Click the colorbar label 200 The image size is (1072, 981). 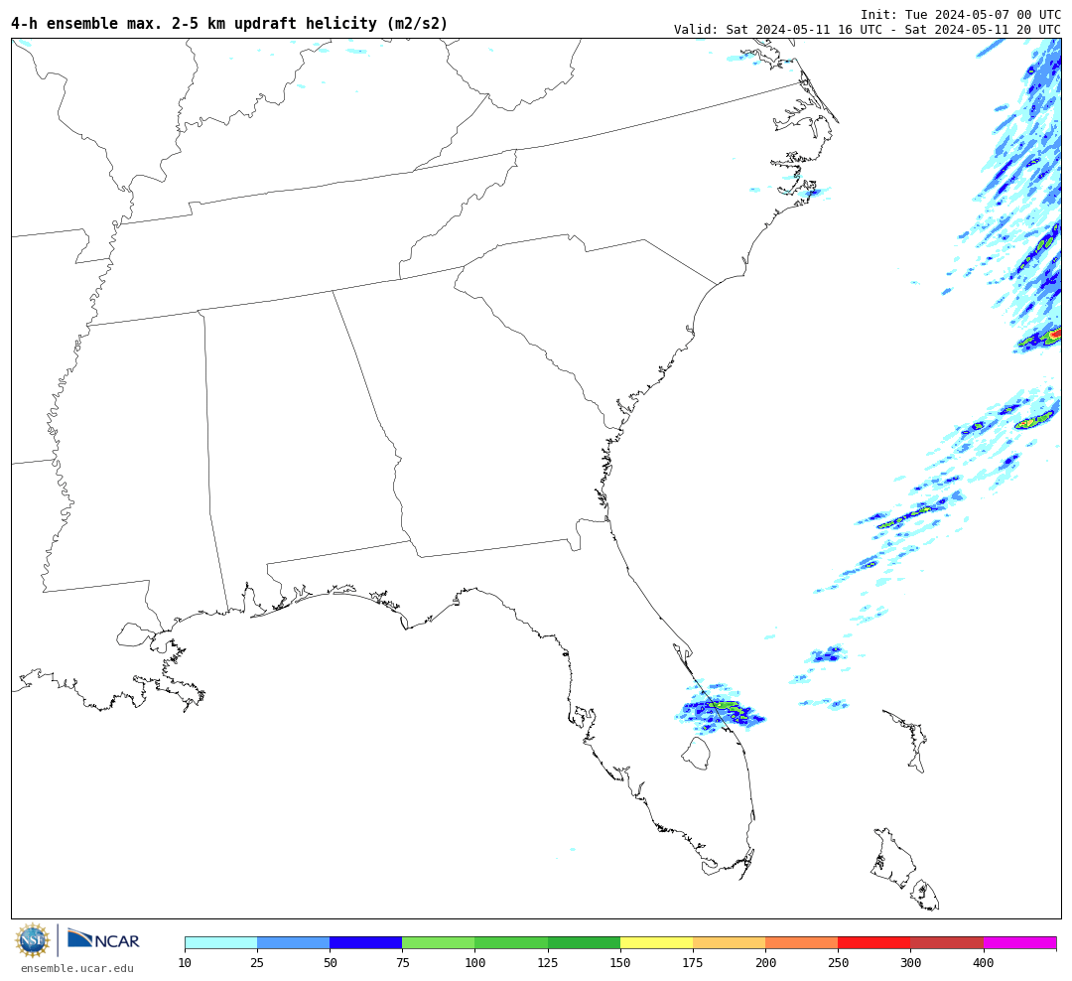click(x=765, y=962)
